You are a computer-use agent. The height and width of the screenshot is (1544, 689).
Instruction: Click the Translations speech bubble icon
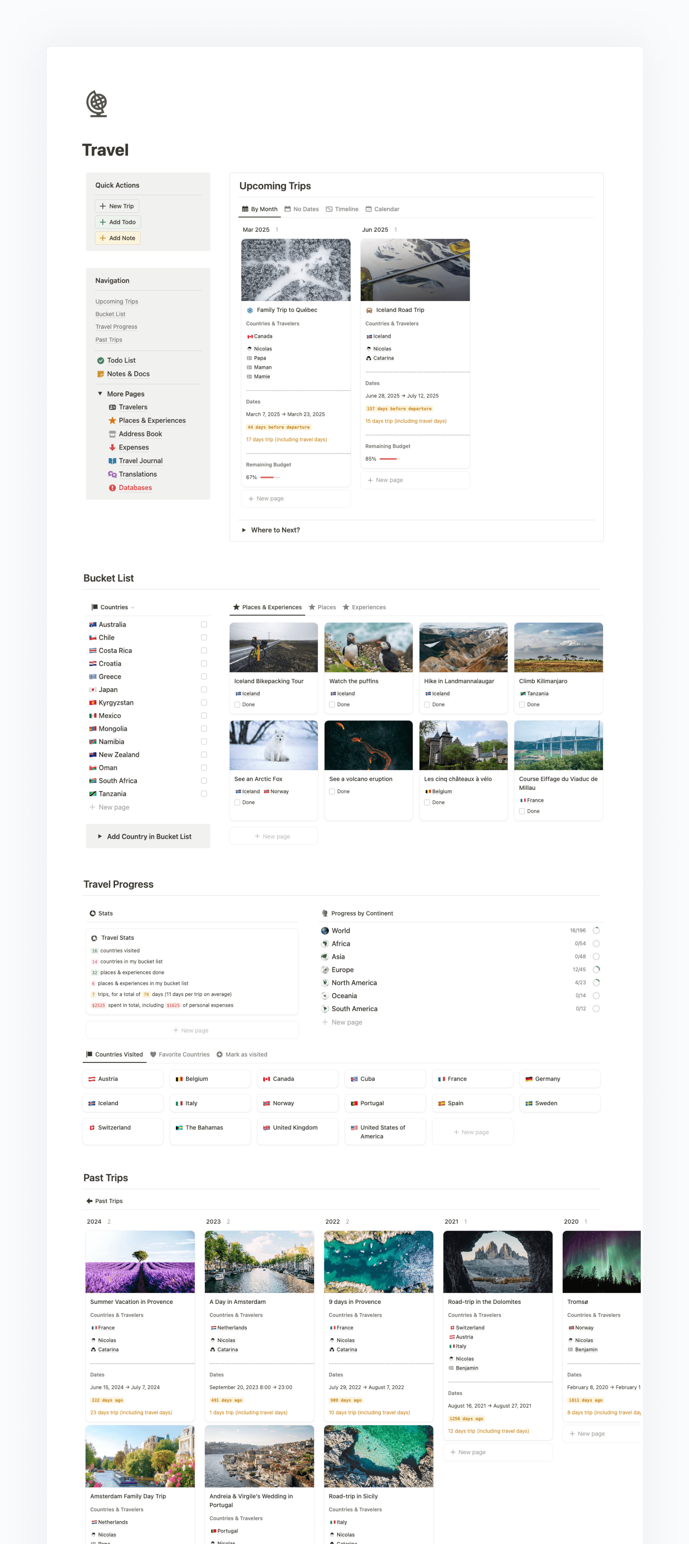coord(112,474)
